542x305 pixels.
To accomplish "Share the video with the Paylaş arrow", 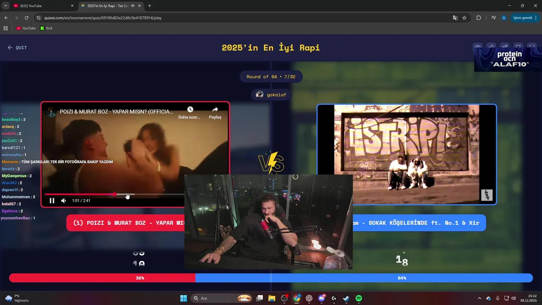I will 215,109.
